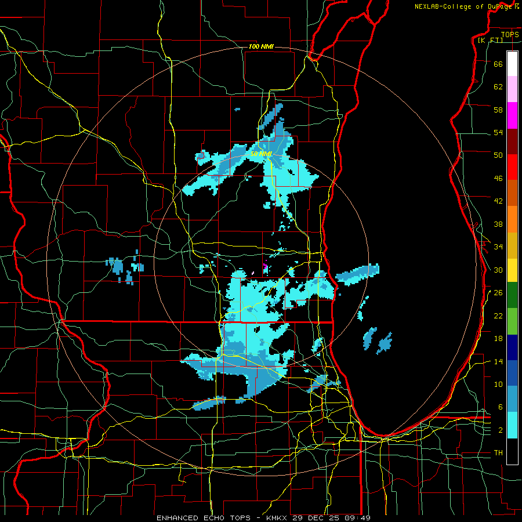The height and width of the screenshot is (522, 522).
Task: Click the "2" legend value
Action: [501, 430]
